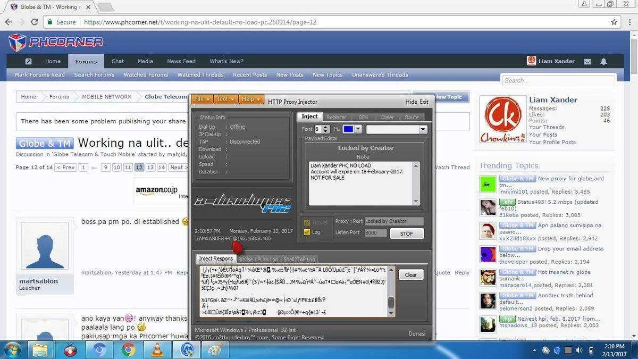Screen dimensions: 638x359
Task: Click Unanswered Threads link
Action: pos(380,75)
